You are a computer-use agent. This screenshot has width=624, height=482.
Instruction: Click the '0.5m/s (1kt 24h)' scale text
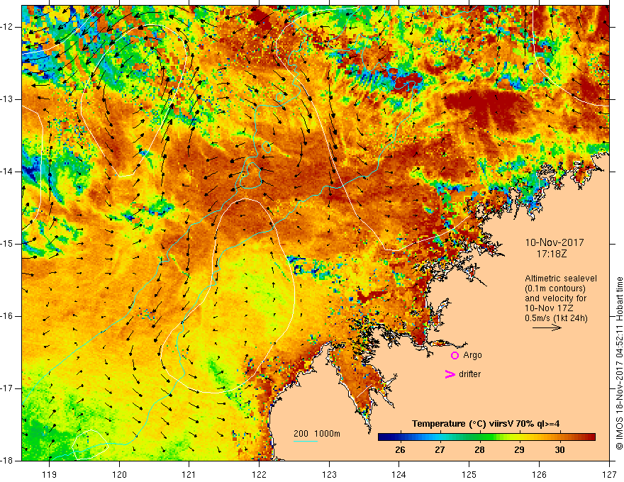click(556, 318)
